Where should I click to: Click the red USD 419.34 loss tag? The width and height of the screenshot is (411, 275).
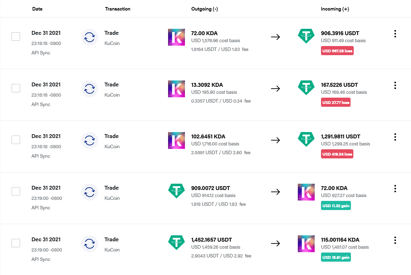coord(337,154)
